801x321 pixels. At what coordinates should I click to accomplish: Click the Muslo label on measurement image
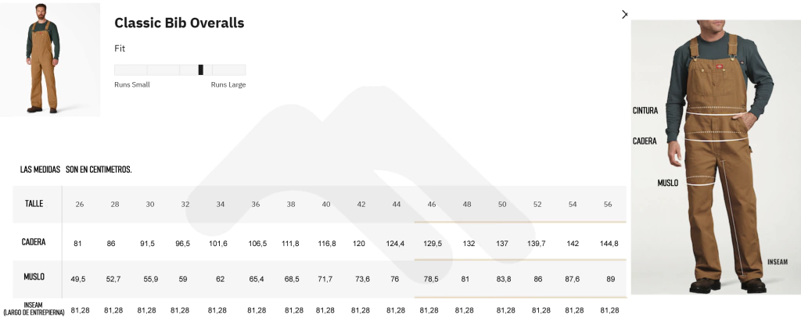(x=668, y=183)
